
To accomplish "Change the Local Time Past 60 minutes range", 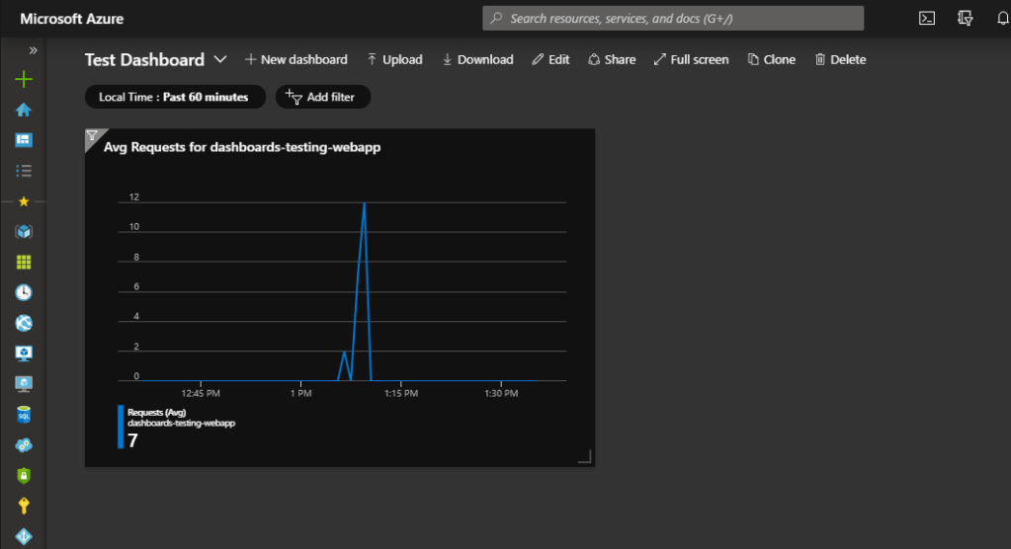I will pyautogui.click(x=174, y=97).
